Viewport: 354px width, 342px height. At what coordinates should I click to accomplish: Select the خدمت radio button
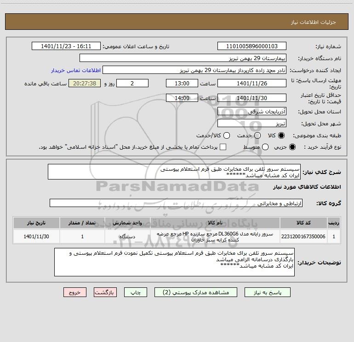tap(257, 135)
